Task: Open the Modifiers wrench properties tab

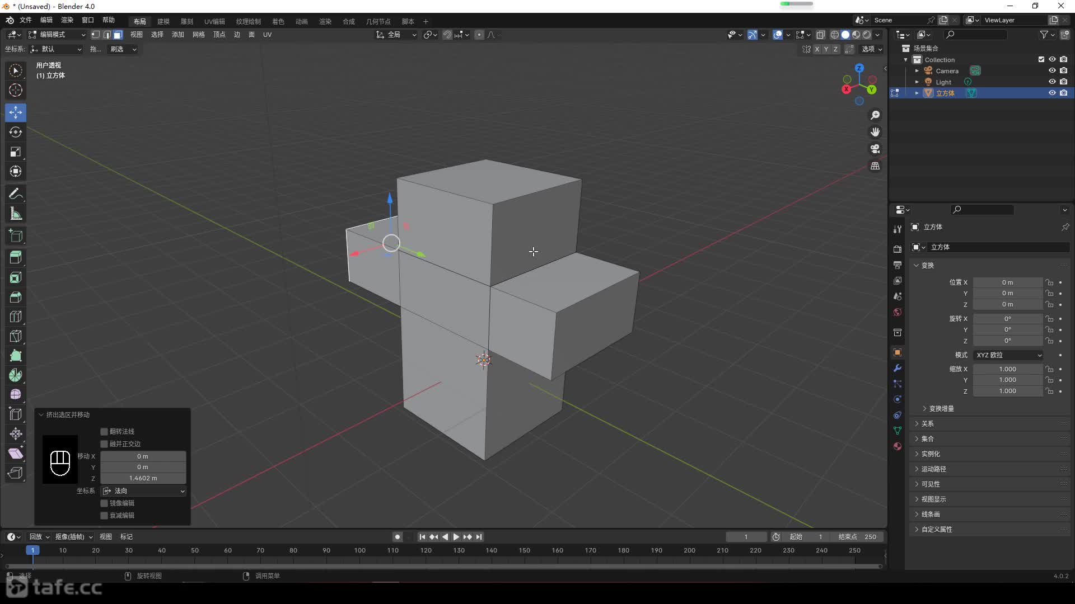Action: point(898,368)
